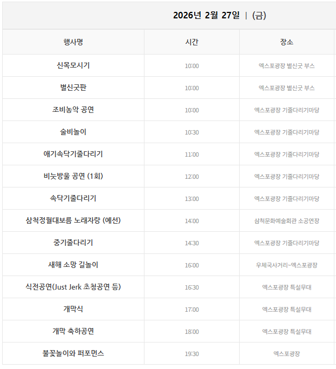Click the 비눗방울 공연 (1회) event
The width and height of the screenshot is (336, 369).
point(73,176)
